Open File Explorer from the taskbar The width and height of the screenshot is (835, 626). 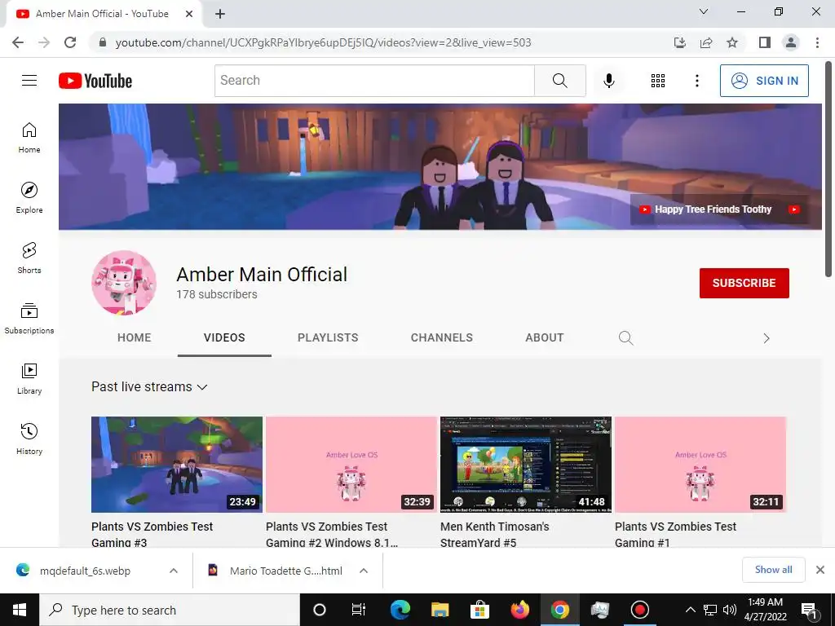pyautogui.click(x=440, y=610)
